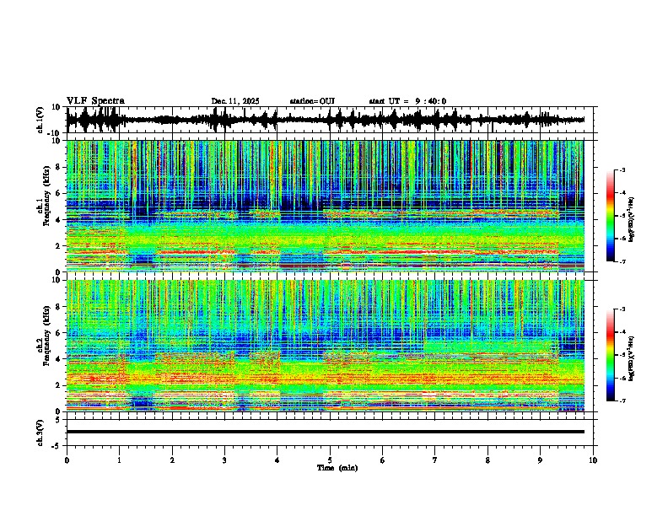The height and width of the screenshot is (516, 668).
Task: Click time axis tick label "7"
Action: point(435,460)
